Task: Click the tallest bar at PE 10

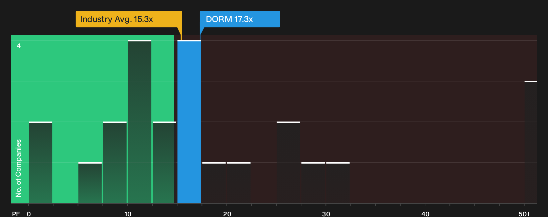Action: point(140,122)
